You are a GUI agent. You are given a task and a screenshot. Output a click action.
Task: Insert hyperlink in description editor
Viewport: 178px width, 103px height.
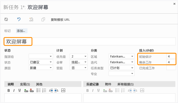pos(26,90)
